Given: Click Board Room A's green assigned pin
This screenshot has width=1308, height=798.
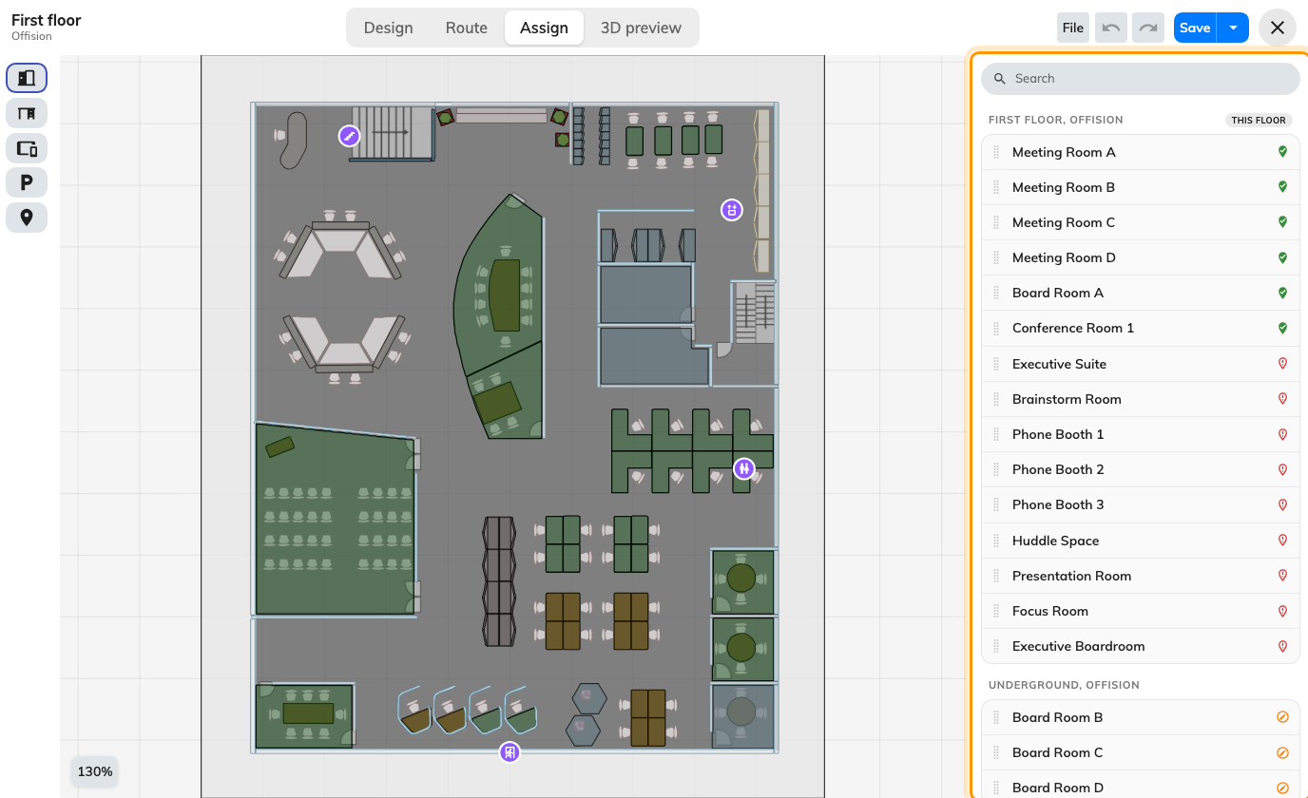Looking at the screenshot, I should [x=1282, y=293].
